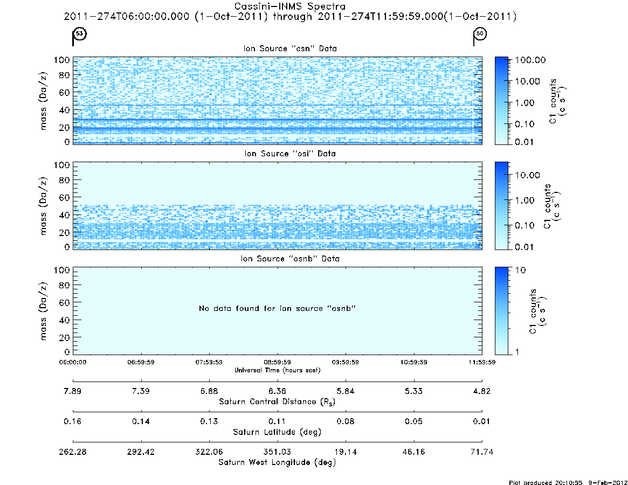Click the Ion Source "osi" Data heading
This screenshot has height=485, width=628.
(290, 154)
